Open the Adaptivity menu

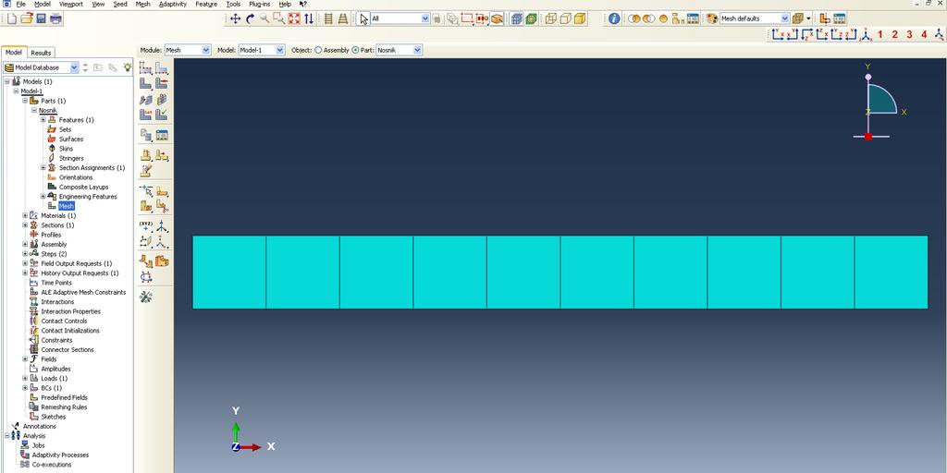tap(173, 4)
